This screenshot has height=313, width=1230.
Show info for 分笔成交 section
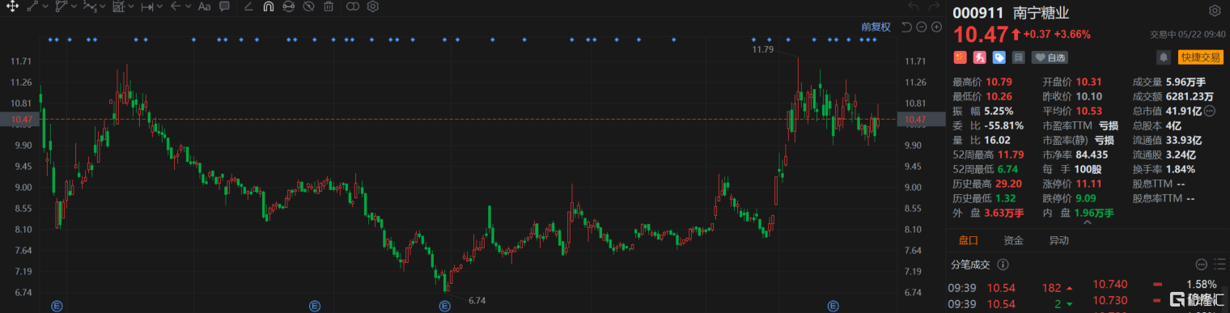tap(1003, 264)
